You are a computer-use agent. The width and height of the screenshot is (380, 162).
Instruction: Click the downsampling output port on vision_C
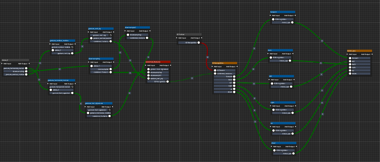[26, 71]
